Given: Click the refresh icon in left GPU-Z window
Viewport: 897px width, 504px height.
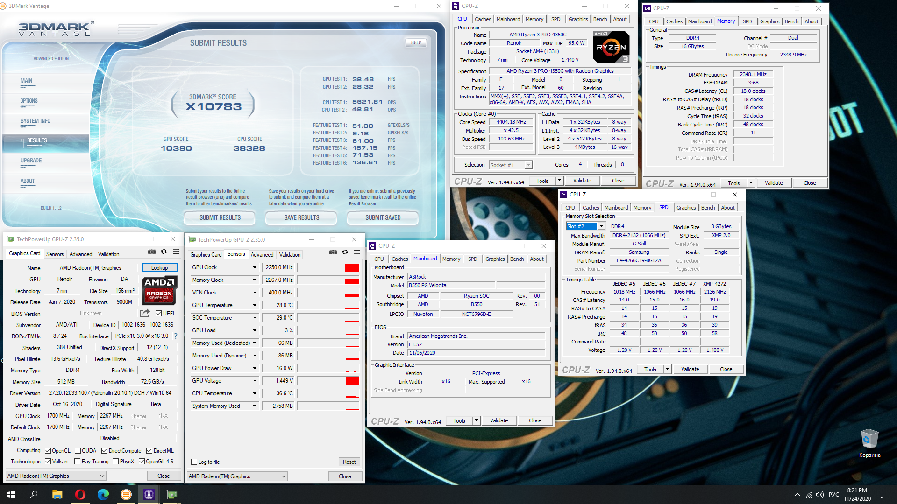Looking at the screenshot, I should pos(164,252).
